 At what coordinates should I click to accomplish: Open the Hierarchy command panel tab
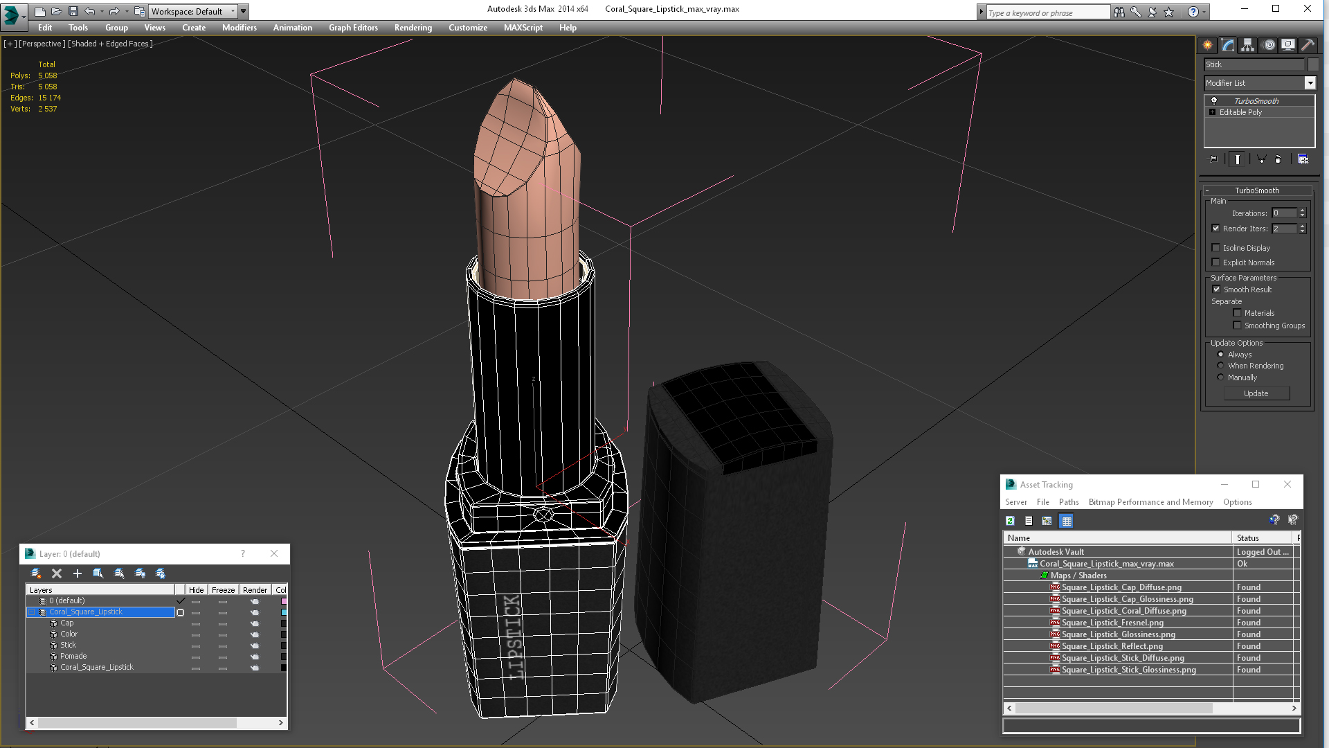pos(1247,45)
